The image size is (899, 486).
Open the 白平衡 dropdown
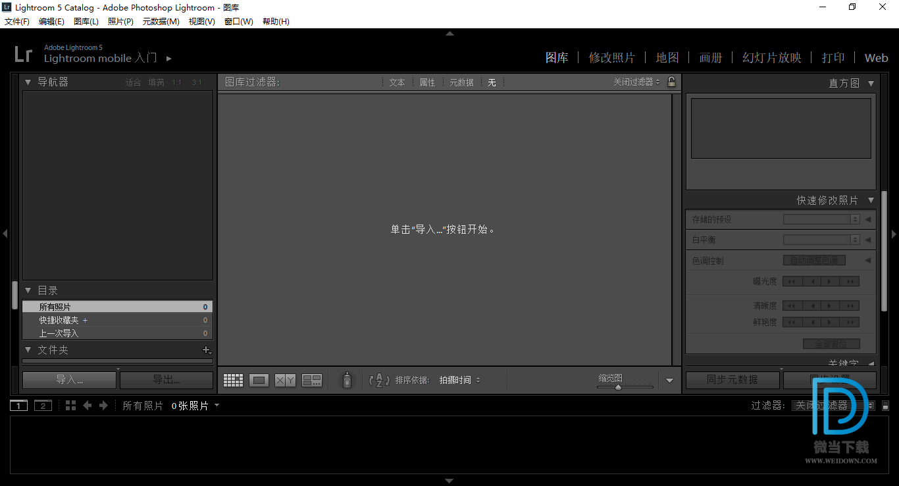(821, 240)
